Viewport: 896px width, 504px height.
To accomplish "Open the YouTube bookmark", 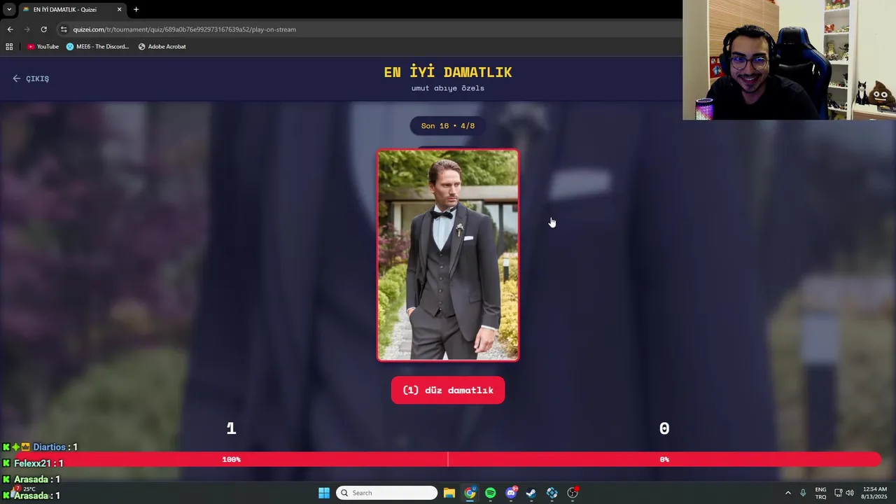I will [x=43, y=47].
